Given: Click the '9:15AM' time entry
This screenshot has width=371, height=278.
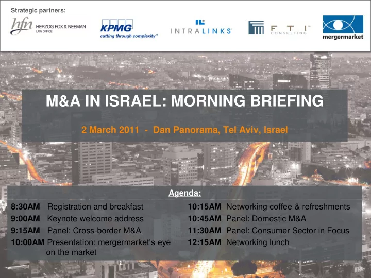Looking at the screenshot, I should tap(25, 230).
